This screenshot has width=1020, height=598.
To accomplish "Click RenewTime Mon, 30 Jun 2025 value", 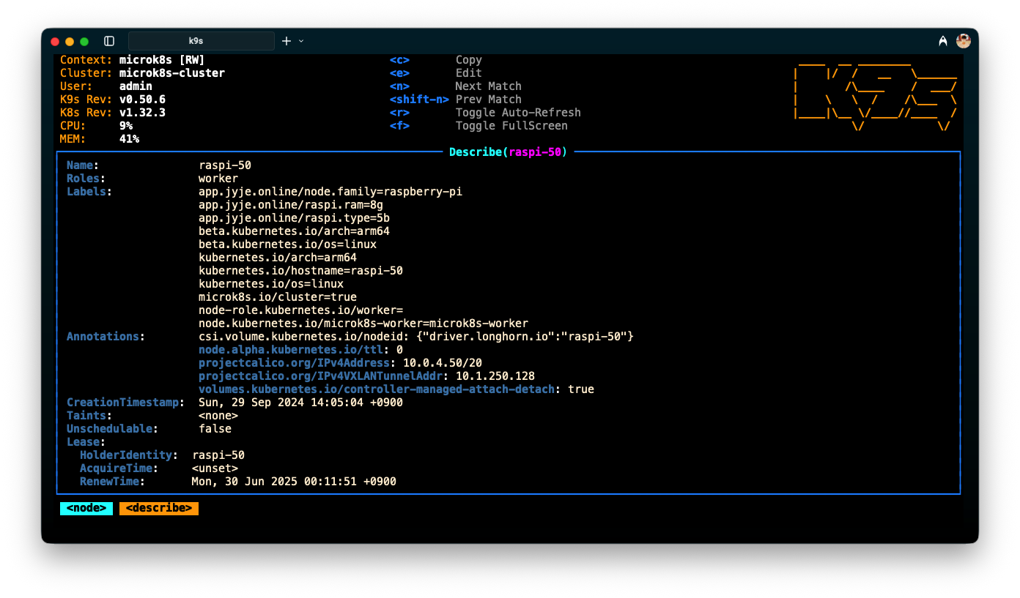I will click(x=294, y=482).
